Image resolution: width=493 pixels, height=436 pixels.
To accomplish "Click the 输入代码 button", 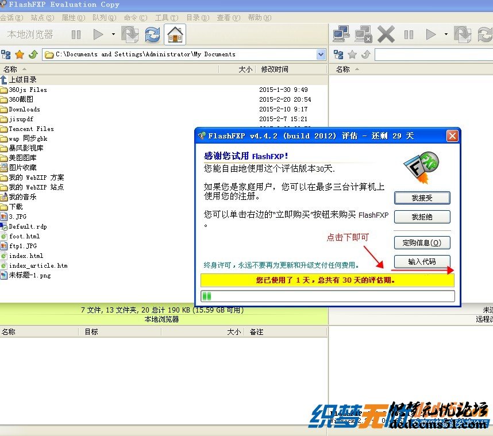I will tap(422, 262).
